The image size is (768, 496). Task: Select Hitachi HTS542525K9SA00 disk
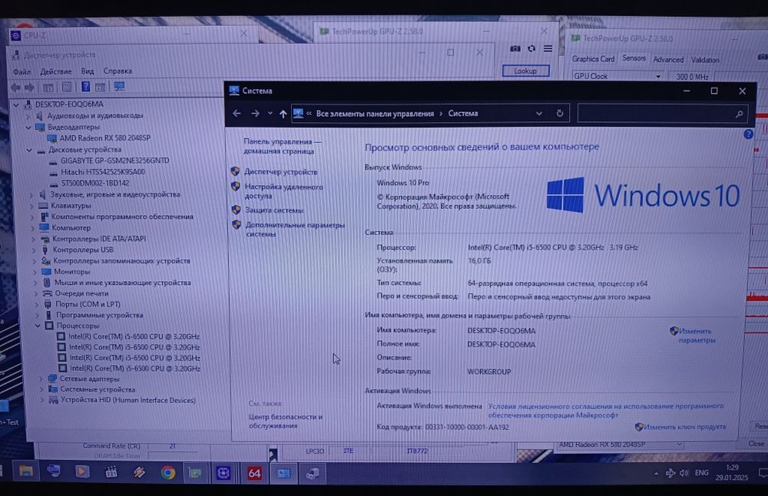coord(102,172)
